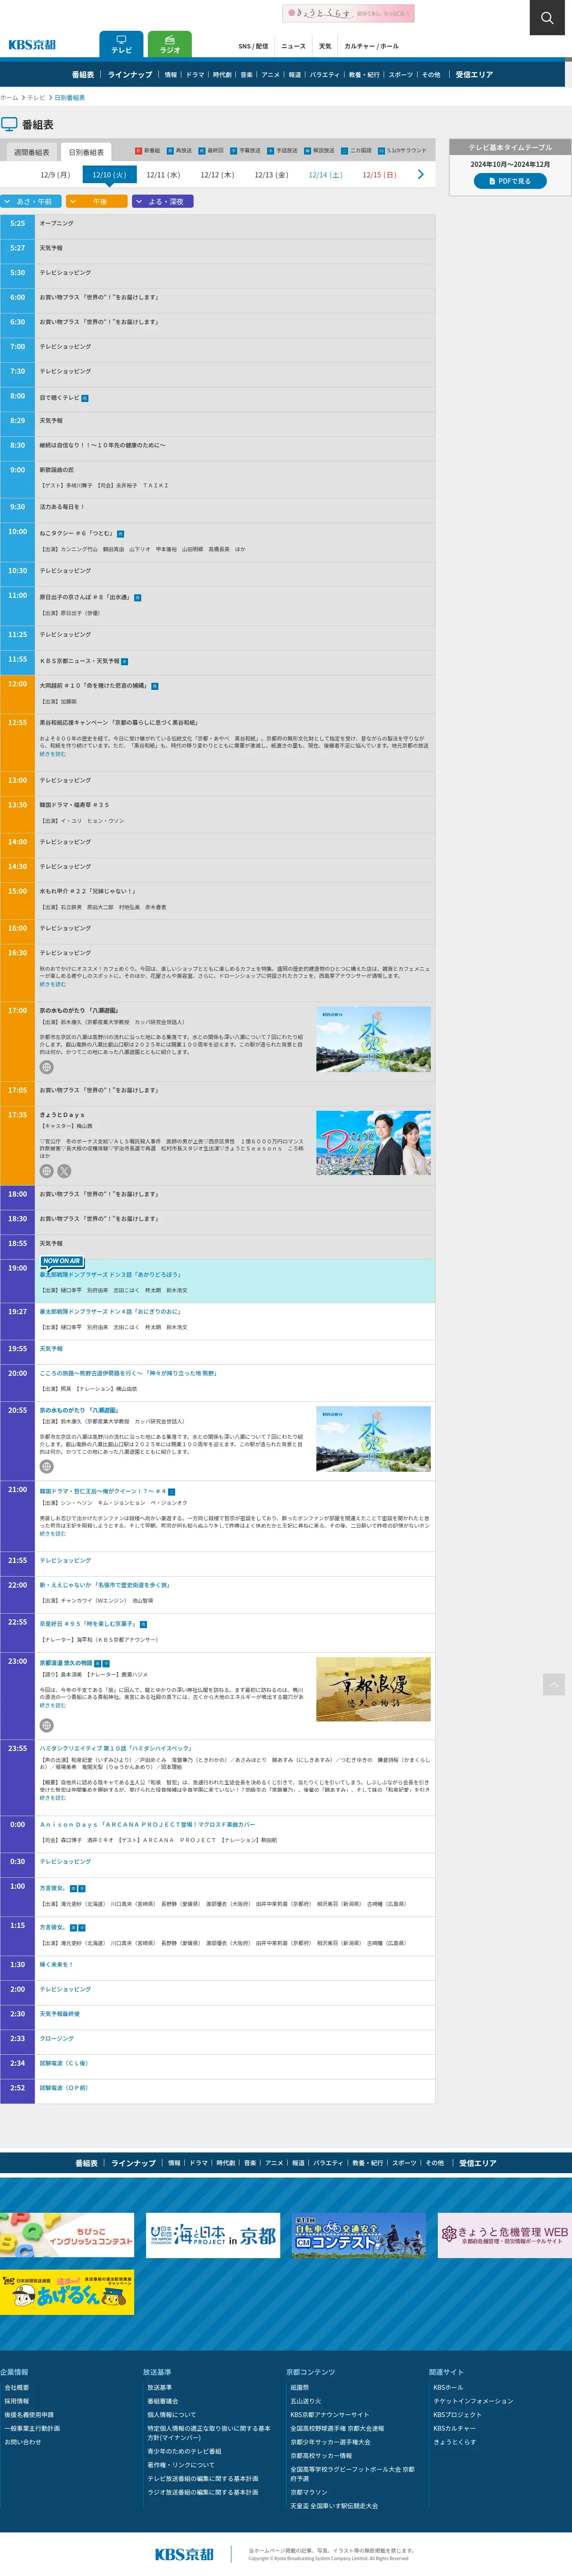Open 受信エリア in the top navy navigation bar
The height and width of the screenshot is (2576, 572).
(x=474, y=75)
